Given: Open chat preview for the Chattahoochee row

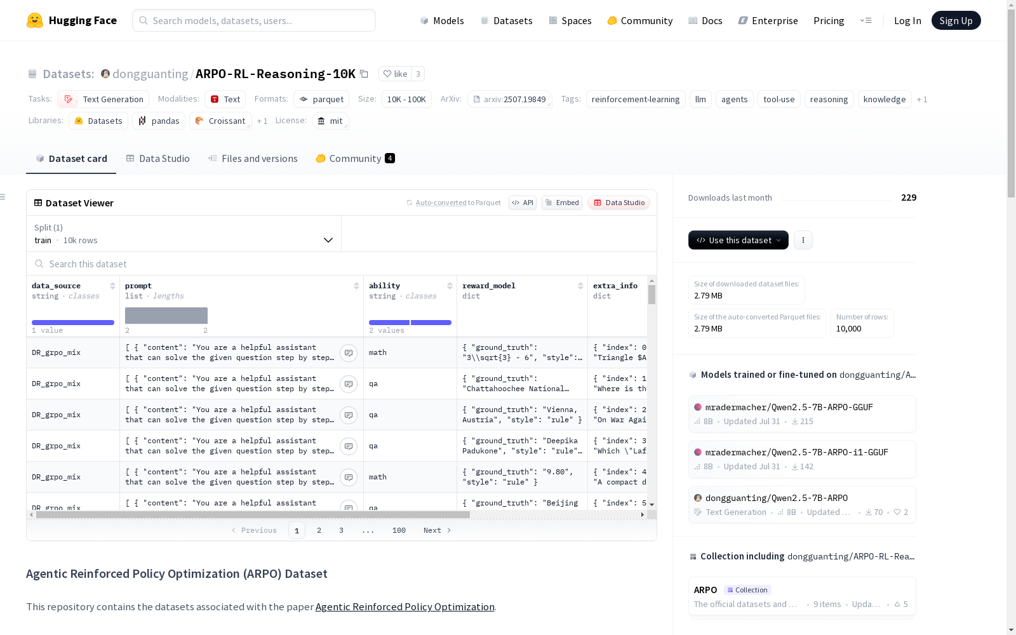Looking at the screenshot, I should [349, 384].
